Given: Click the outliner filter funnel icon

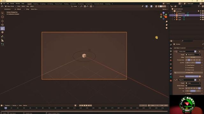Looking at the screenshot, I should coord(199,6).
